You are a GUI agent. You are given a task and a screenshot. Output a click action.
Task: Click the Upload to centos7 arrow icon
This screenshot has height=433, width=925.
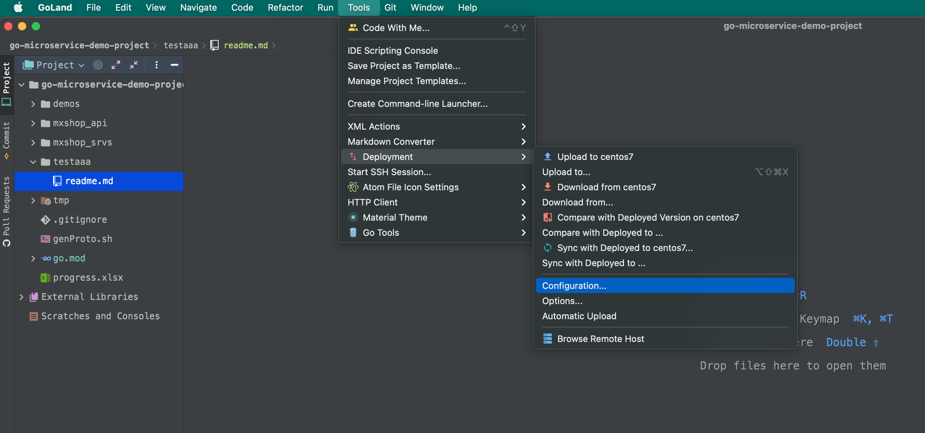click(x=547, y=157)
